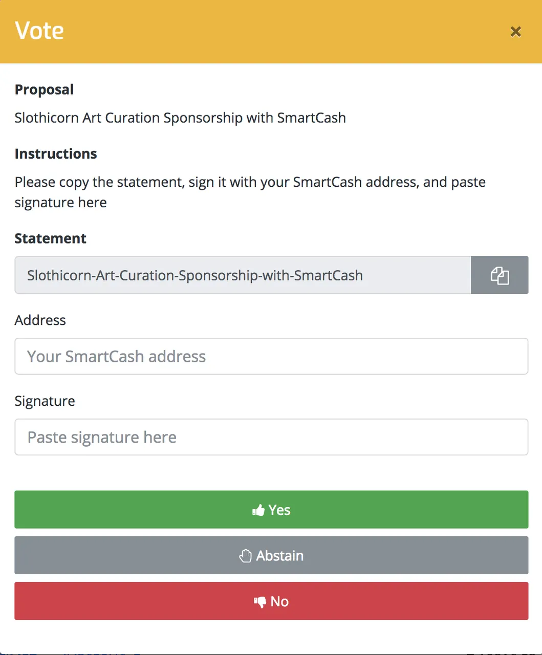The width and height of the screenshot is (542, 655).
Task: Select the read-only statement text field
Action: 243,275
